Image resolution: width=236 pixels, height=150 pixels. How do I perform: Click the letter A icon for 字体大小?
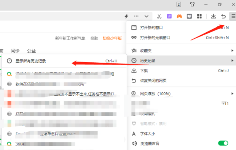tap(134, 134)
